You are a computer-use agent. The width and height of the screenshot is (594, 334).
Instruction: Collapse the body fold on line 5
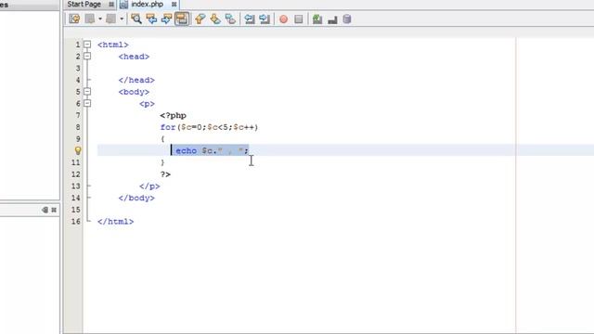(x=87, y=91)
